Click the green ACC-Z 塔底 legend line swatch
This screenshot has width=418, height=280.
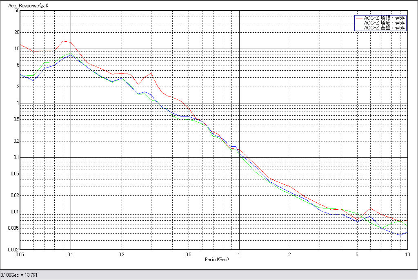click(x=359, y=23)
